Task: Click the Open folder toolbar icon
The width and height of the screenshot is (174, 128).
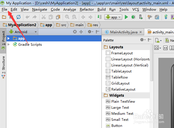Action: 4,17
